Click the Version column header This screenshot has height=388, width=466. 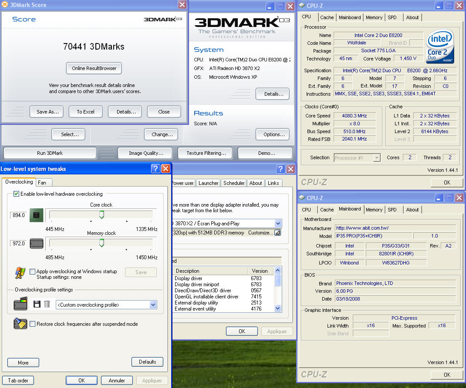[261, 271]
